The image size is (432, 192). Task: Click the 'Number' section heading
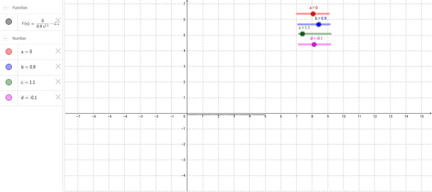coord(19,38)
